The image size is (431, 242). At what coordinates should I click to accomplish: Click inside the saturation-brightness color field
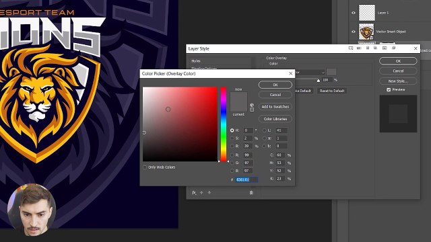(180, 124)
